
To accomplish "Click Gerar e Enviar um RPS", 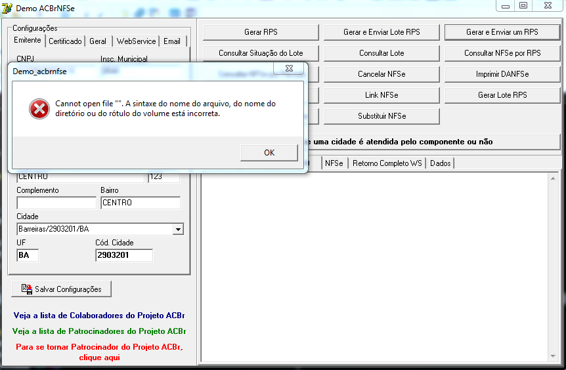I will point(502,32).
